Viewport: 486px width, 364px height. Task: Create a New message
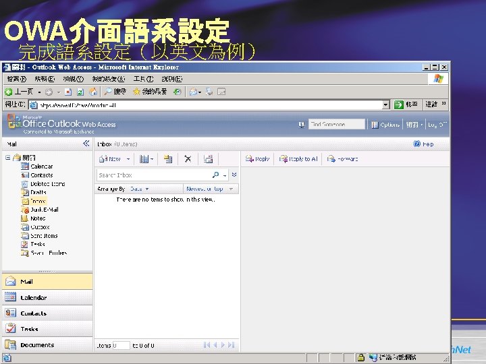[109, 159]
